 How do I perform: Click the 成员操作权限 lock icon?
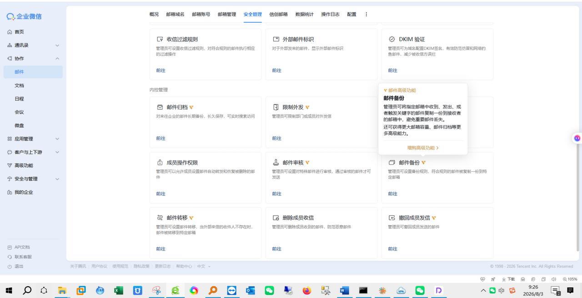pyautogui.click(x=160, y=163)
